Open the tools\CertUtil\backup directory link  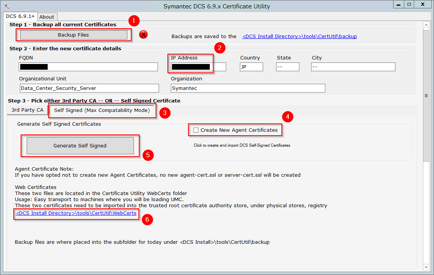299,36
